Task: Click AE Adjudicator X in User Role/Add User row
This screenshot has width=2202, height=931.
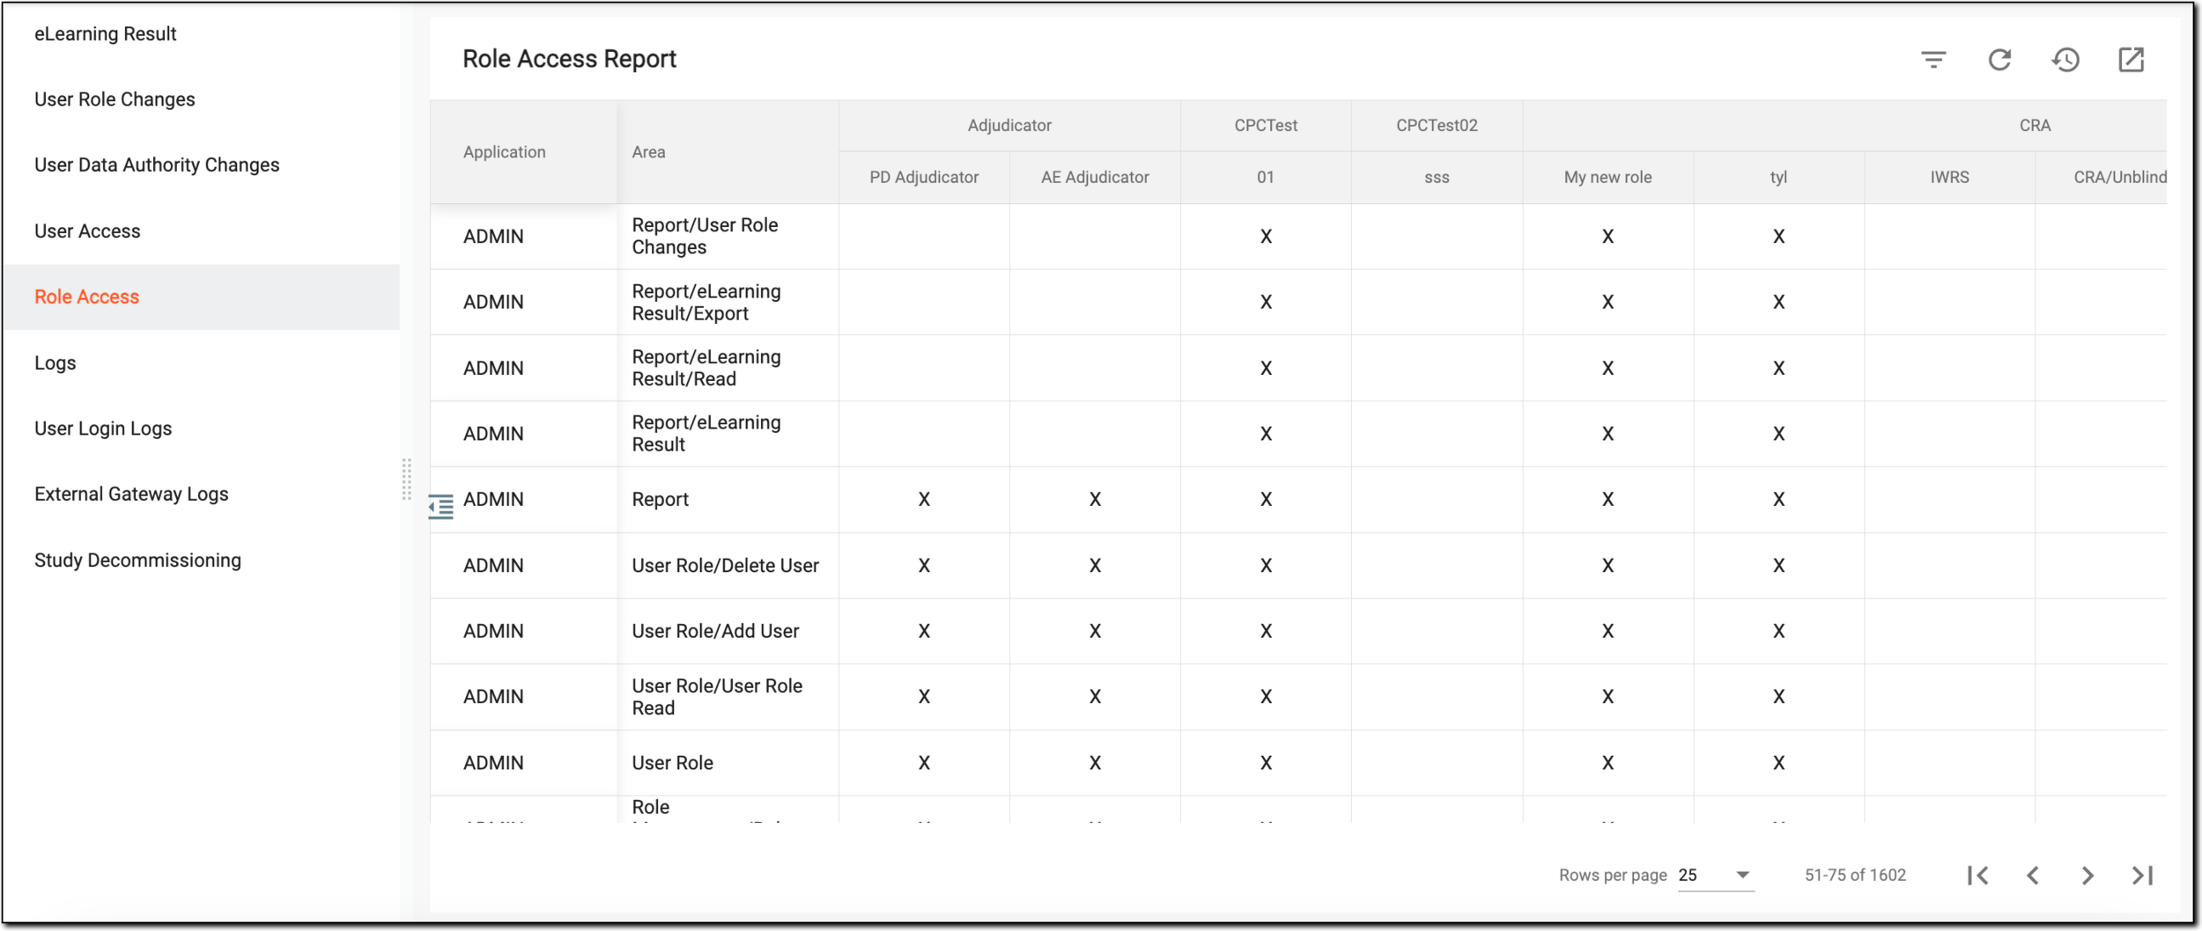Action: (1095, 631)
